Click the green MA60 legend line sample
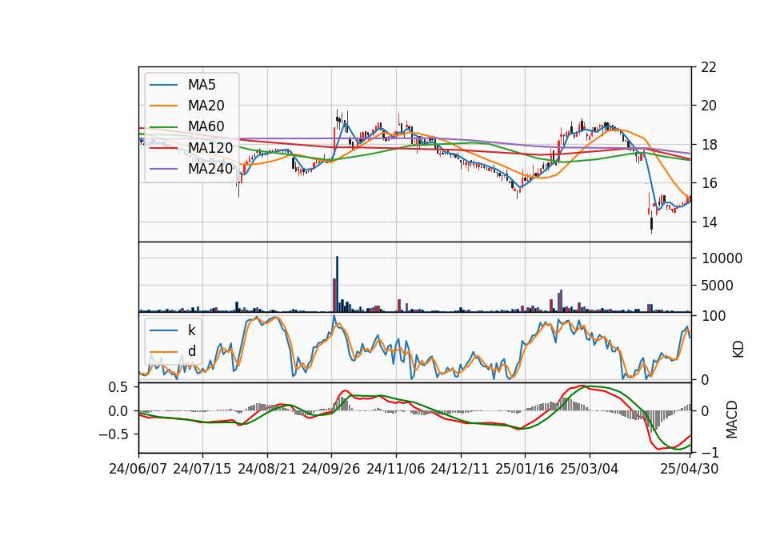This screenshot has height=552, width=768. click(x=163, y=127)
